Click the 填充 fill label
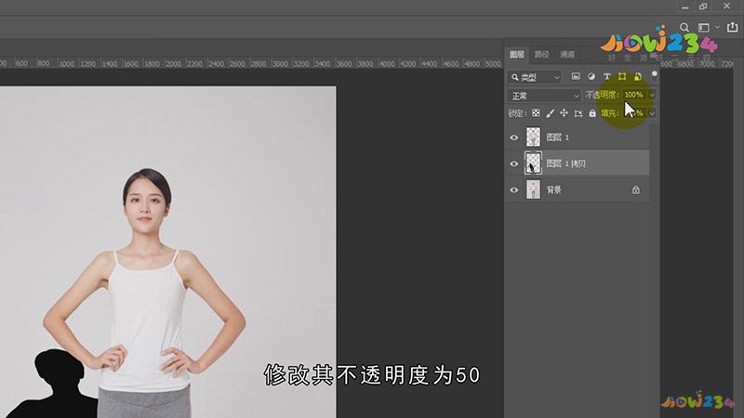This screenshot has width=744, height=418. pyautogui.click(x=610, y=113)
